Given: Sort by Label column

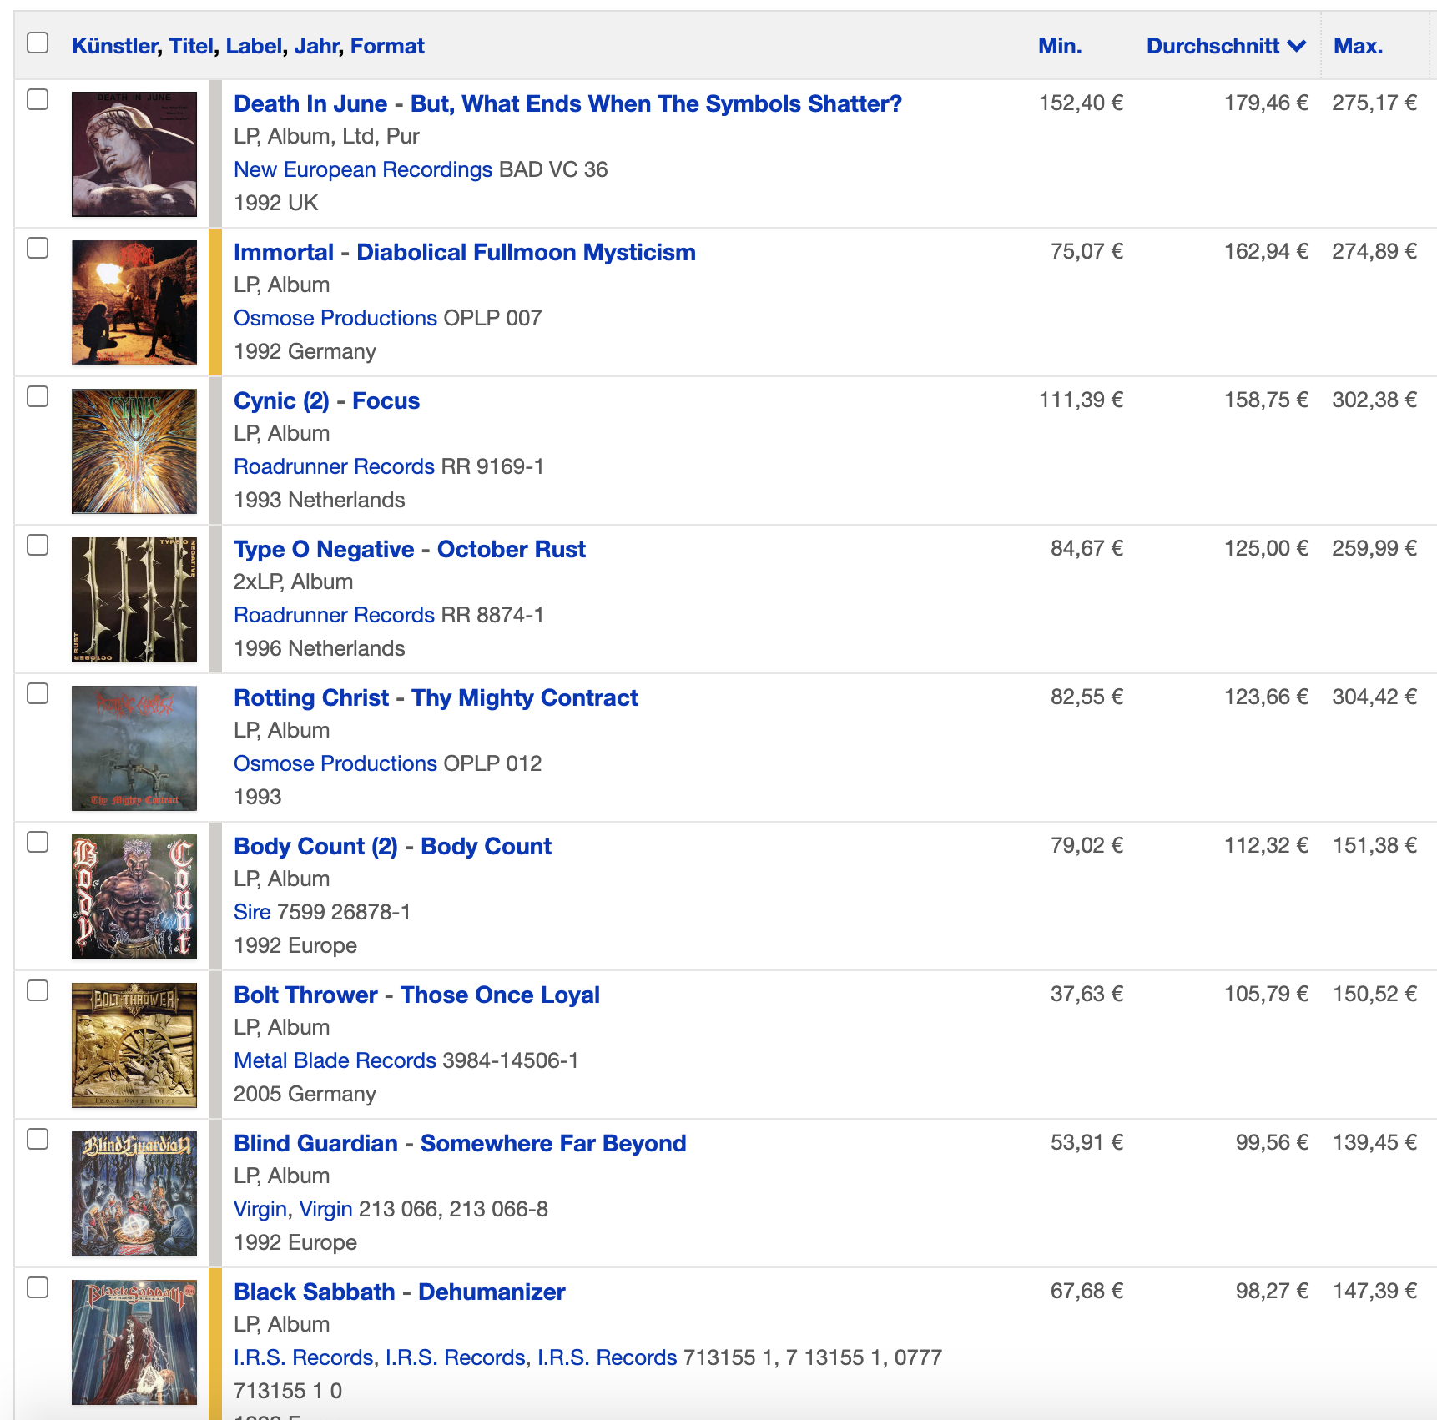Looking at the screenshot, I should pos(255,46).
